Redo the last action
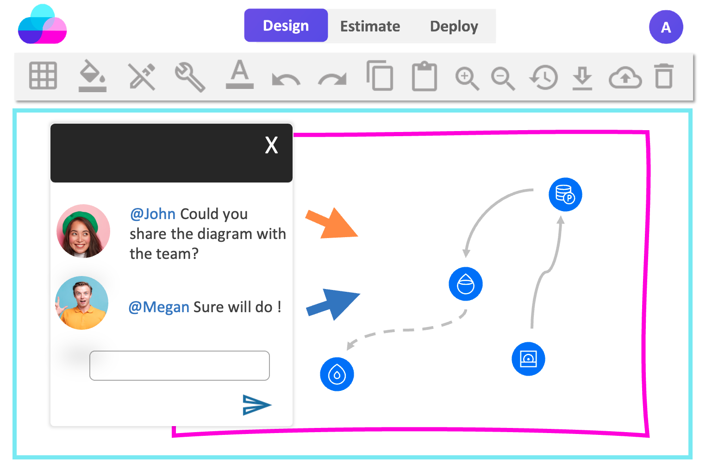Screen dimensions: 706x465 [x=332, y=77]
